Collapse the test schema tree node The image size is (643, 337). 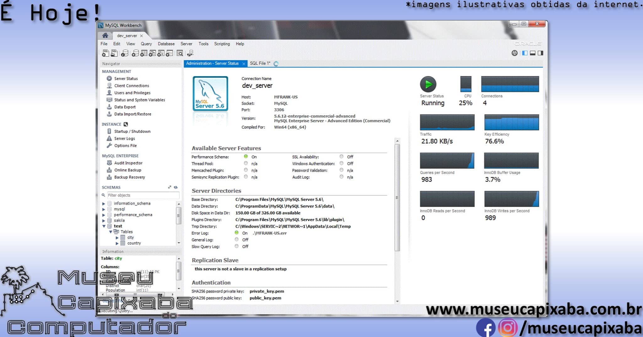[104, 226]
